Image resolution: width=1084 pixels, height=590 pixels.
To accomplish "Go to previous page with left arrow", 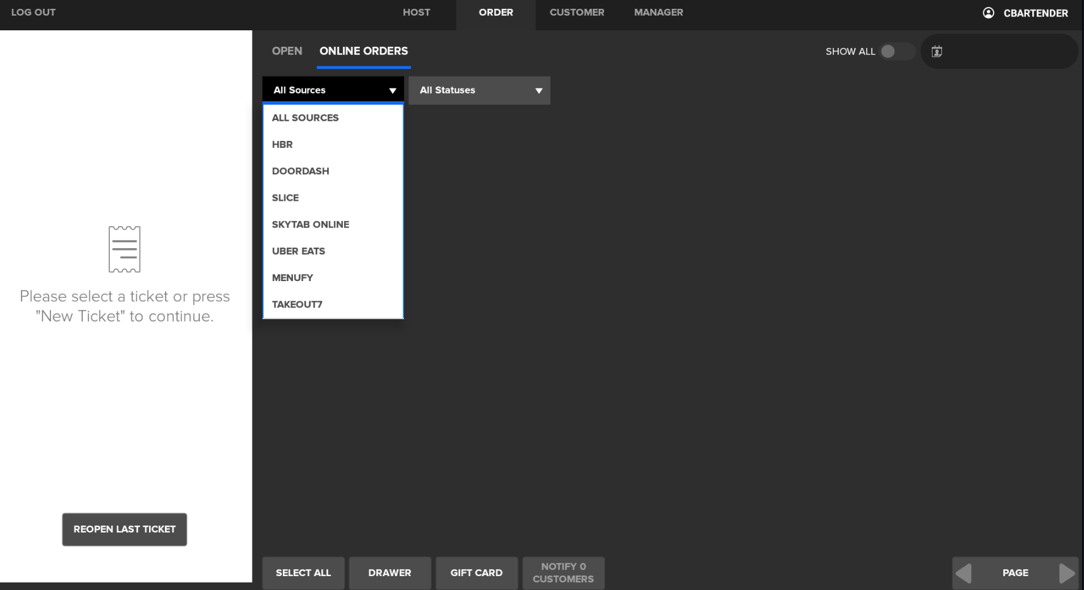I will (x=963, y=573).
